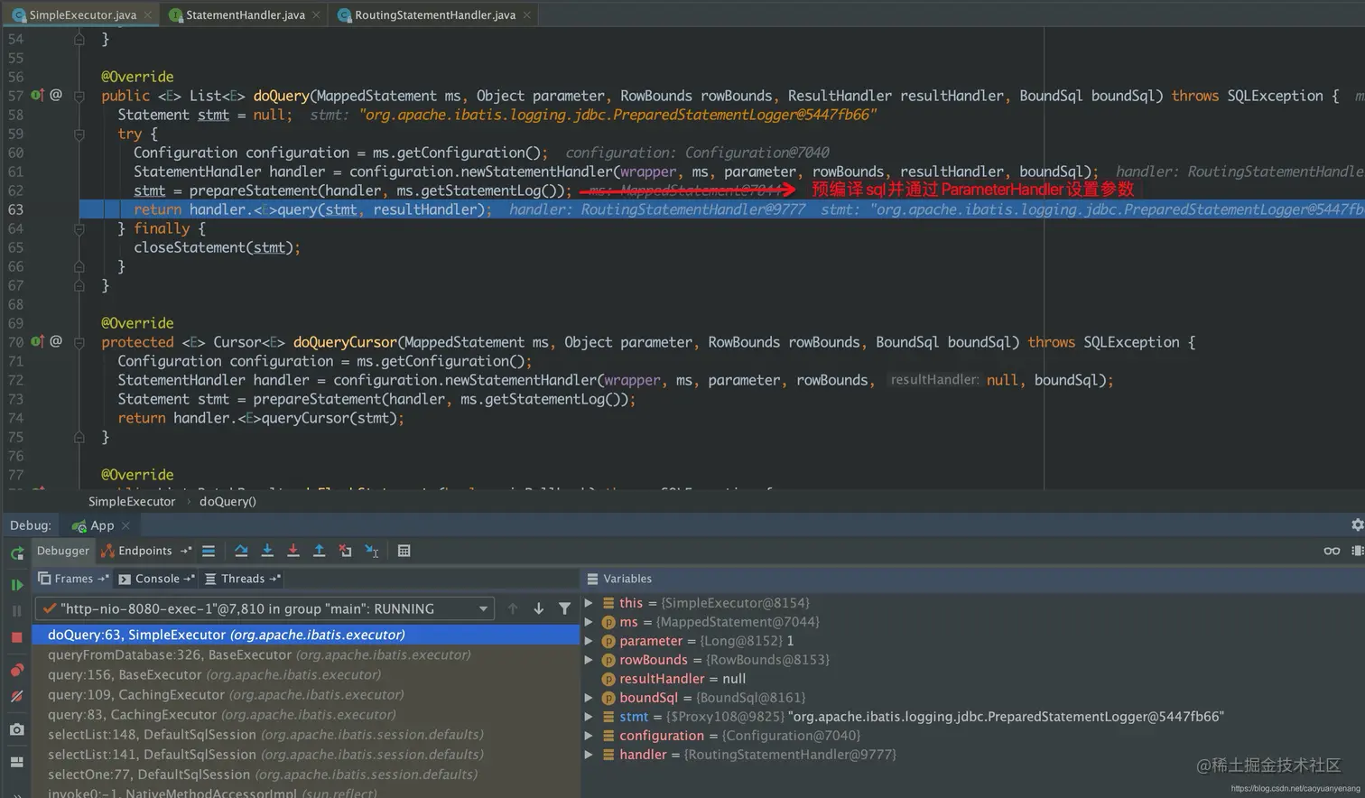The height and width of the screenshot is (798, 1365).
Task: Resume program execution
Action: [16, 585]
